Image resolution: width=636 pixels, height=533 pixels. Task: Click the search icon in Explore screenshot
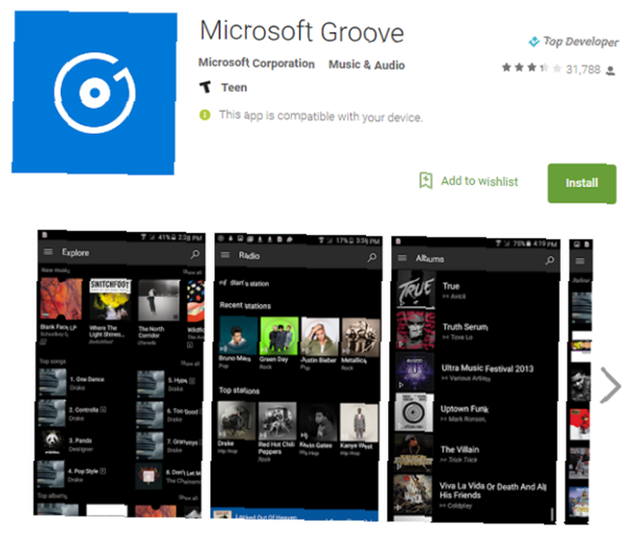(195, 254)
